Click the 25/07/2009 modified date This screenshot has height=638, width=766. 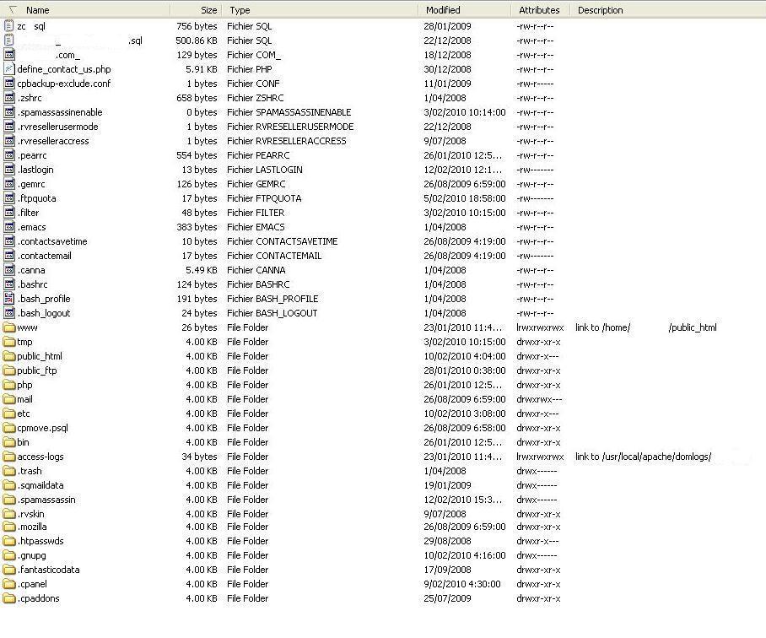coord(447,598)
